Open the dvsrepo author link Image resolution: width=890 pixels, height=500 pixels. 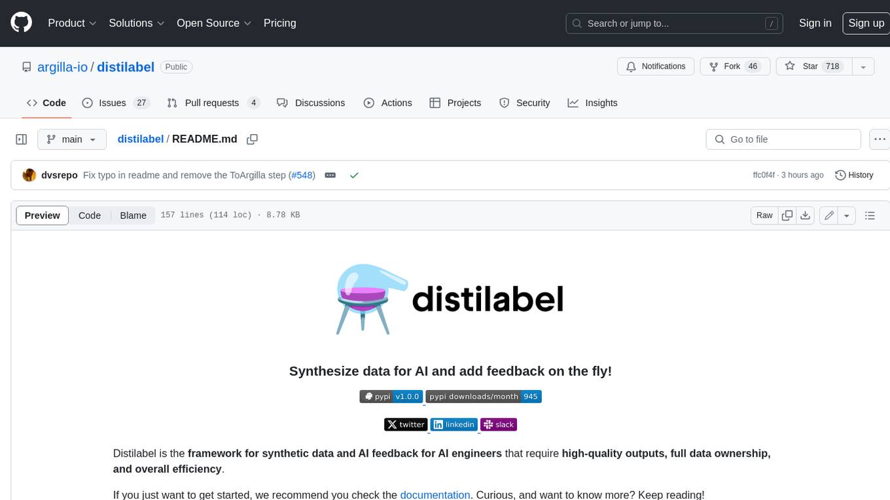(x=60, y=175)
